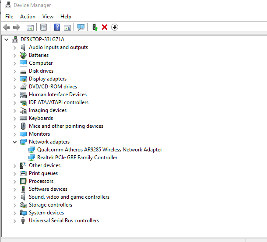The height and width of the screenshot is (242, 267).
Task: Open the View menu
Action: (48, 17)
